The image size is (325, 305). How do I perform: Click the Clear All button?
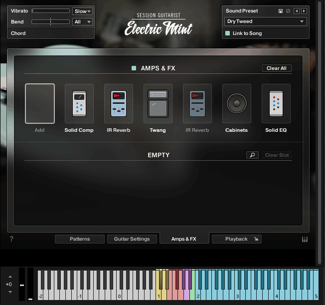coord(277,68)
